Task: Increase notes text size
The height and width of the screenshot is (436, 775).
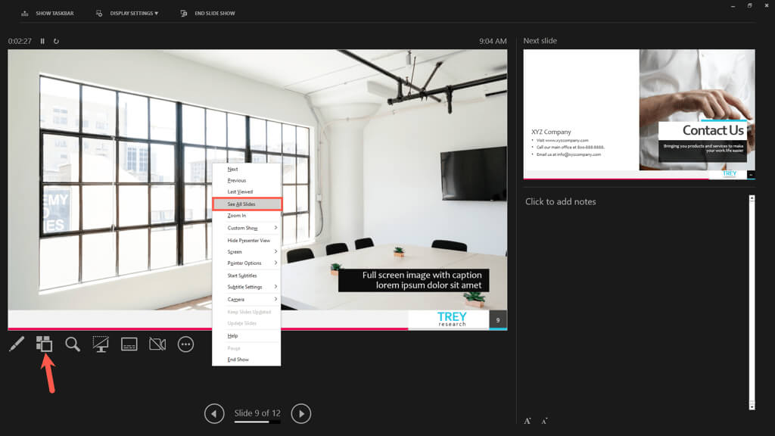Action: (528, 421)
